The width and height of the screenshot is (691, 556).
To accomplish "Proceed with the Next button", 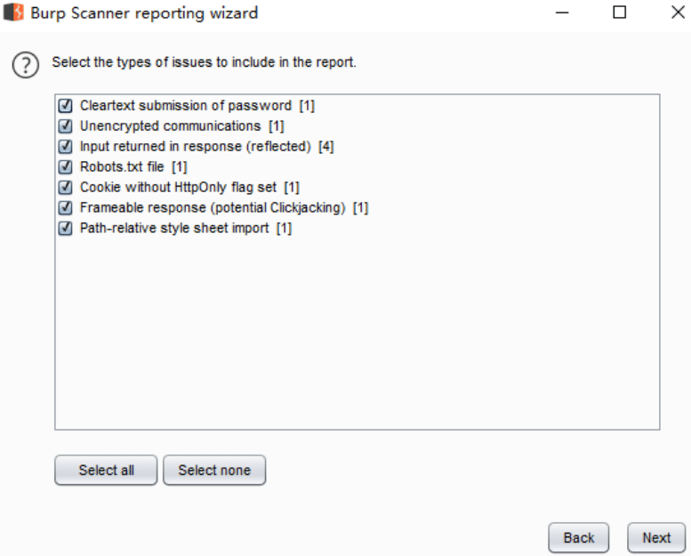I will 656,537.
